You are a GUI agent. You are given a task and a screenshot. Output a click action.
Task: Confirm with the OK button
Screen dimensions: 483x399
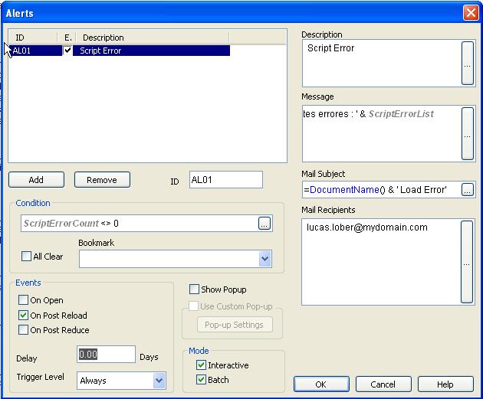(x=321, y=384)
